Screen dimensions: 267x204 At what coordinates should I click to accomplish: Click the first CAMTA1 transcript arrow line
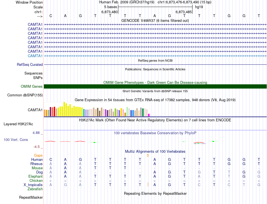[x=155, y=25]
